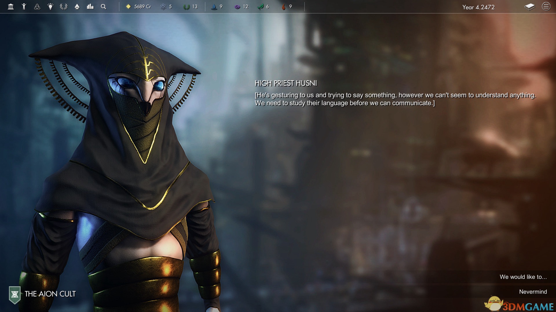Click The Aion Cult faction emblem
The height and width of the screenshot is (312, 556).
15,294
